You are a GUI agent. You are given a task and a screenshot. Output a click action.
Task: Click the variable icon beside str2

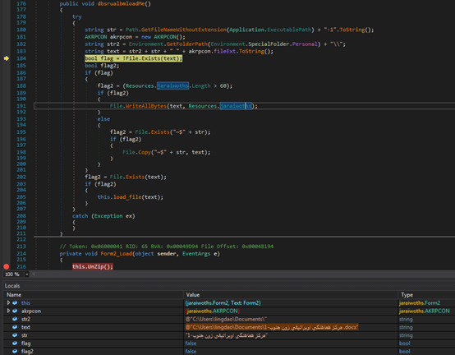[x=15, y=319]
